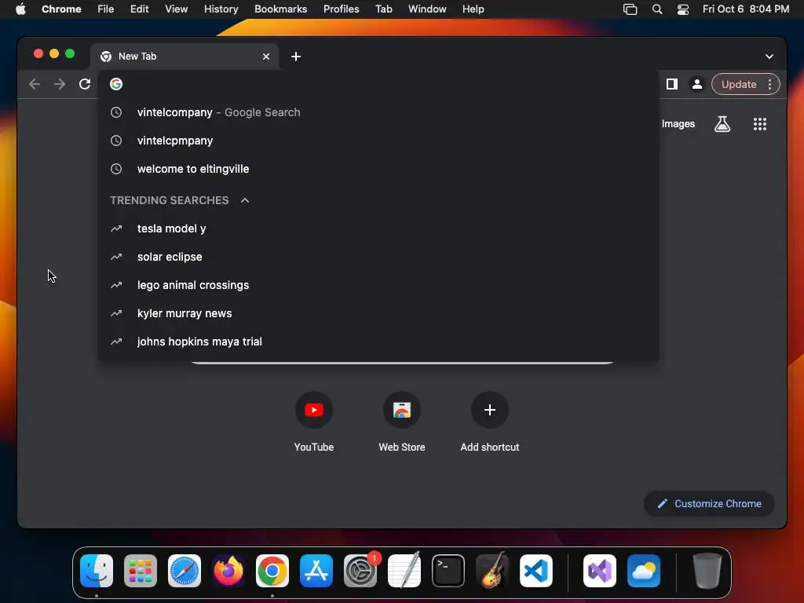Go forward with the right arrow
Viewport: 804px width, 603px height.
click(60, 84)
